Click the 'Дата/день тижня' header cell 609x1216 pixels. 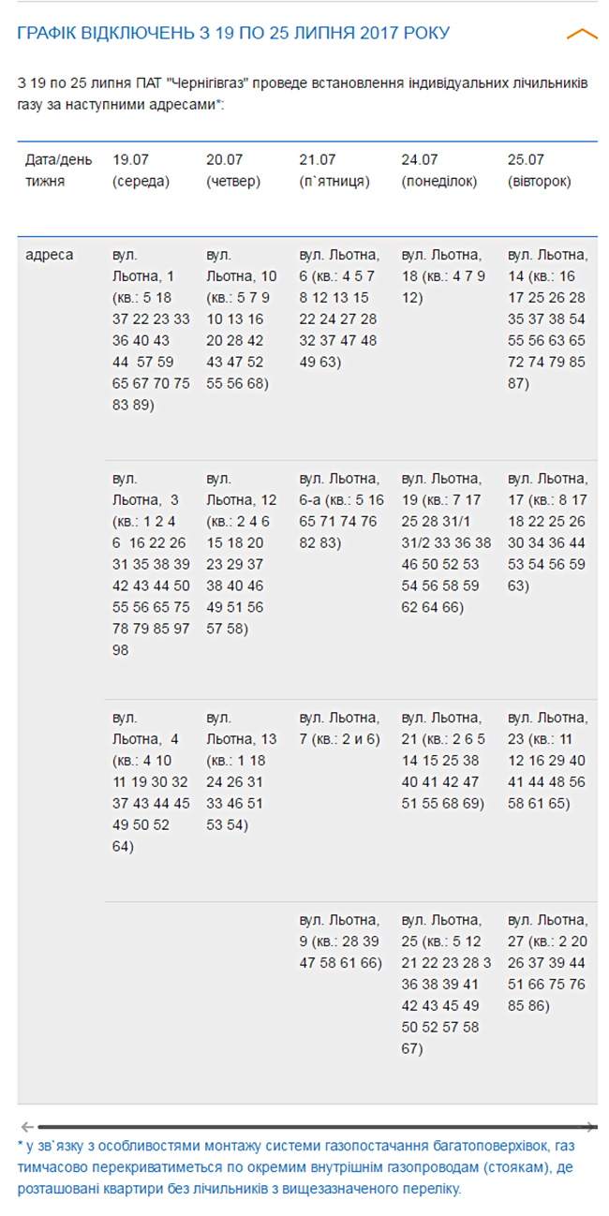pos(59,171)
